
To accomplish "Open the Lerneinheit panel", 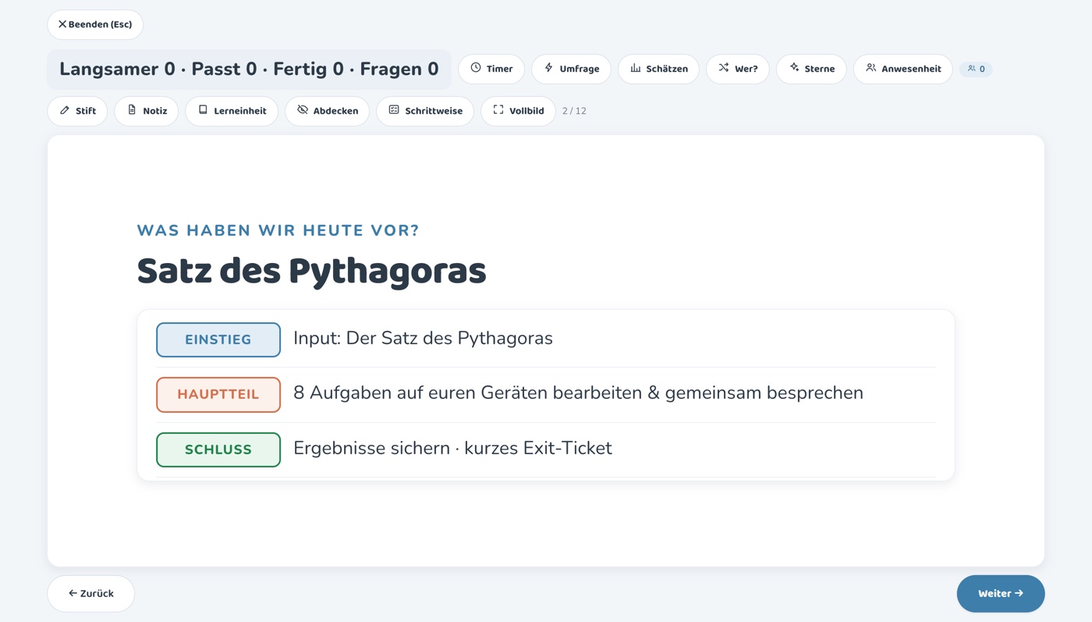I will 232,111.
